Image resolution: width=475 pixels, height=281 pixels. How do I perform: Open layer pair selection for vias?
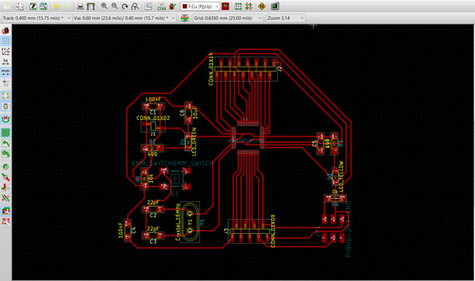225,6
